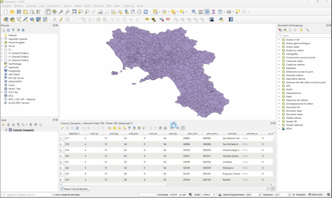Click Zoom Full extent icon
The width and height of the screenshot is (332, 198).
pos(74,12)
